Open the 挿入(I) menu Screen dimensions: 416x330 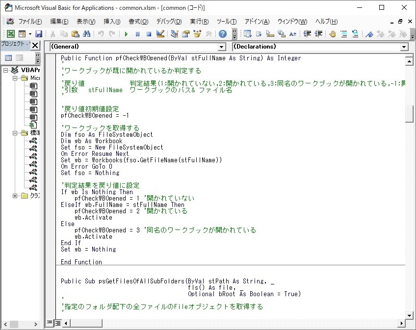[112, 22]
